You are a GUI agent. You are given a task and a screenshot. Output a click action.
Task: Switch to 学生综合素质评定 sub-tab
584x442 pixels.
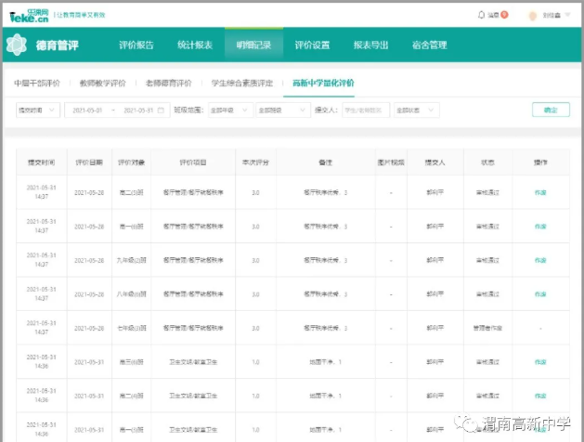[242, 83]
